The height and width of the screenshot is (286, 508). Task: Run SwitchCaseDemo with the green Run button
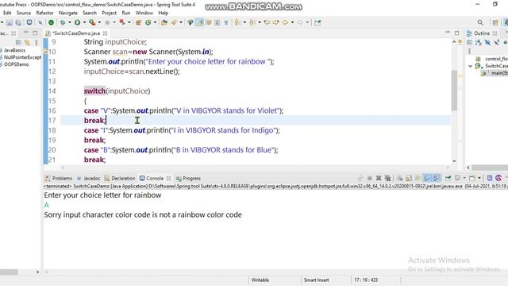(77, 22)
